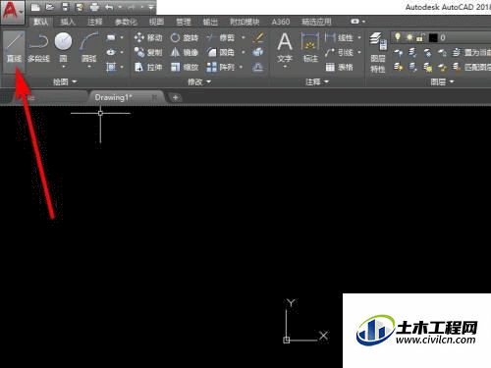Switch to the 附加模块 ribbon tab
The width and height of the screenshot is (491, 368).
pos(245,22)
